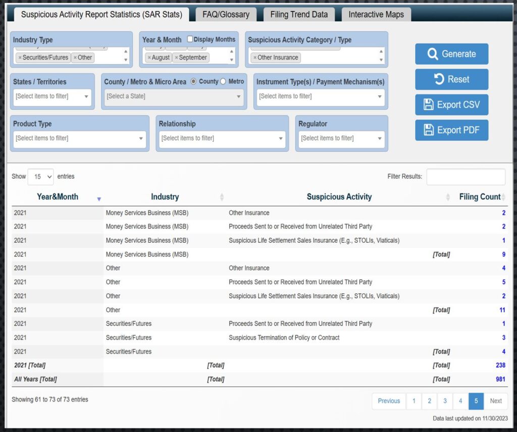The image size is (517, 432).
Task: Go to results page 3
Action: 445,401
